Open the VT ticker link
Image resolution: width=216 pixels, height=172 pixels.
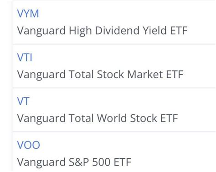click(x=23, y=101)
